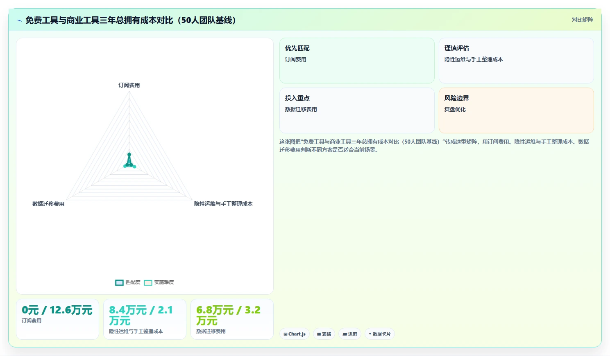Select the 进度 tag chip
610x356 pixels.
[350, 334]
